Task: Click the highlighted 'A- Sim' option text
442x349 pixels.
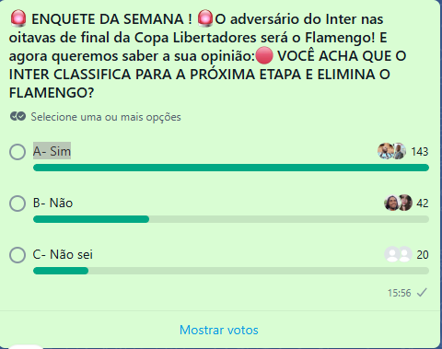Action: pos(52,151)
